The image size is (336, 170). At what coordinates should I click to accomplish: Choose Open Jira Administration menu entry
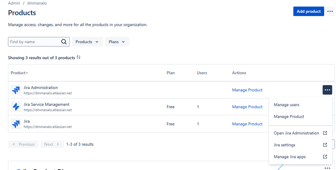(300, 133)
